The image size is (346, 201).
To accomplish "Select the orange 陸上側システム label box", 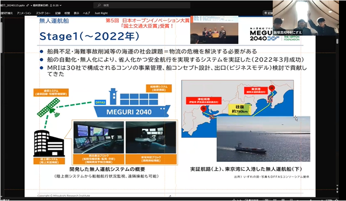I will pyautogui.click(x=49, y=160).
